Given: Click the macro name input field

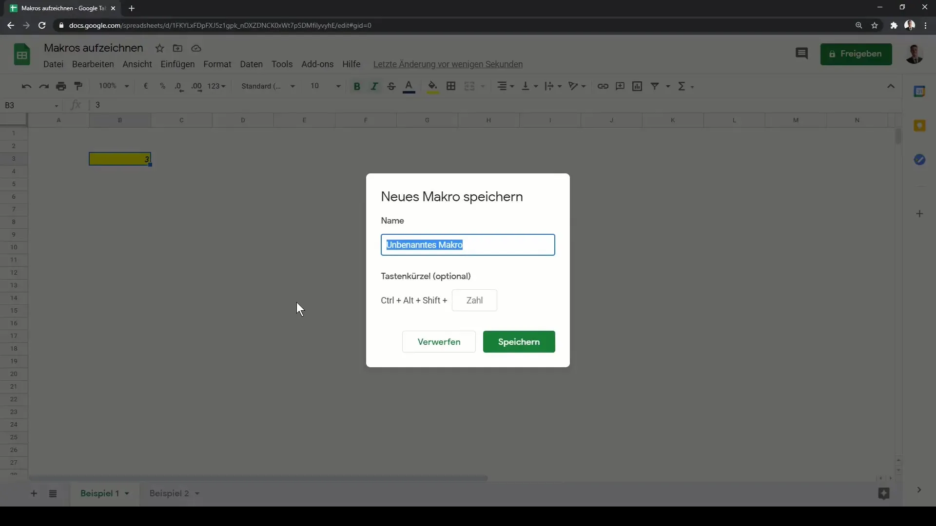Looking at the screenshot, I should click(468, 244).
